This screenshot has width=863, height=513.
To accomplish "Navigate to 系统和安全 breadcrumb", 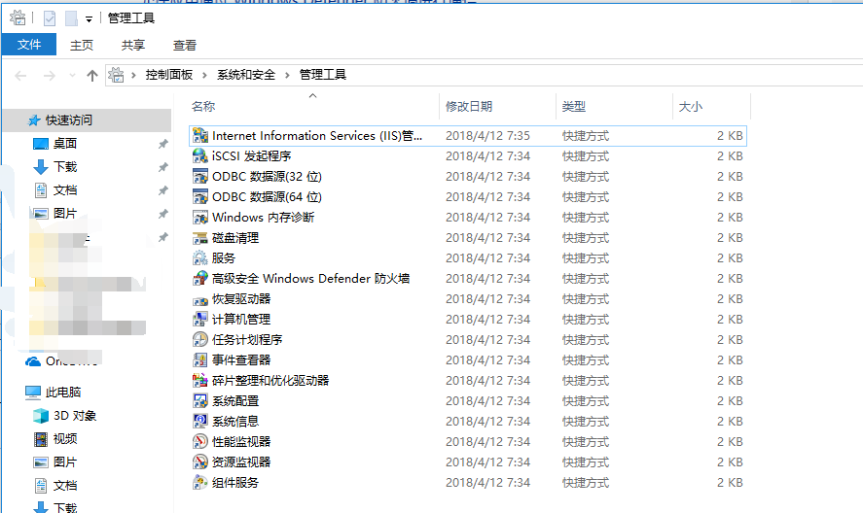I will tap(246, 75).
